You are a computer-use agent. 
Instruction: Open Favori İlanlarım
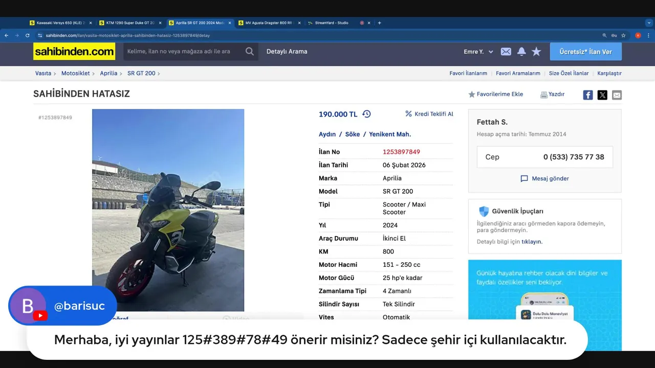[468, 73]
